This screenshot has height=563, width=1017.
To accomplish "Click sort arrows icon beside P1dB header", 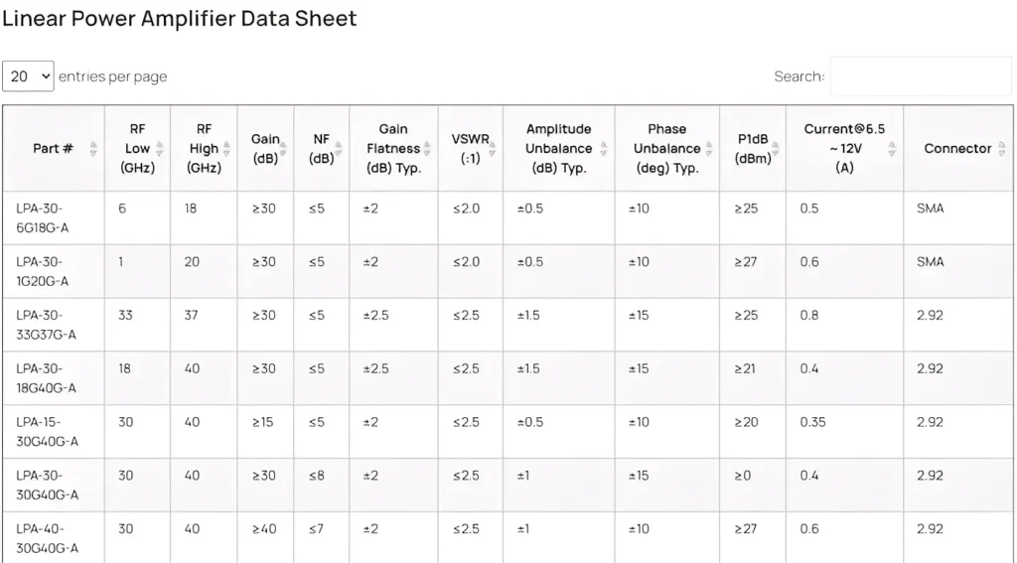I will [x=776, y=149].
